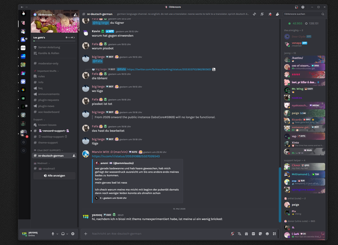The width and height of the screenshot is (338, 245).
Task: Go back with the title bar arrow
Action: (22, 7)
